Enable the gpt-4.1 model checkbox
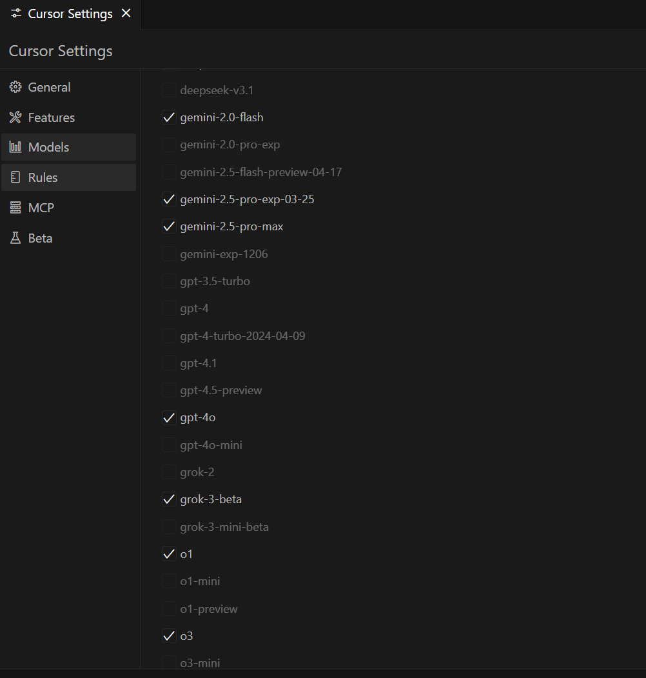The image size is (646, 678). pyautogui.click(x=169, y=363)
